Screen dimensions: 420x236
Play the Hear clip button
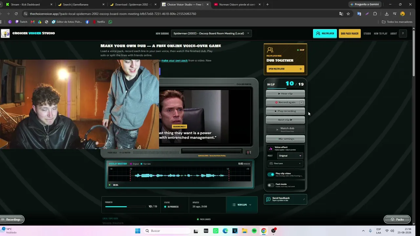[285, 94]
